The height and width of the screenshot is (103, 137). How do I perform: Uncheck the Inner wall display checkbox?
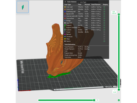pyautogui.click(x=104, y=7)
